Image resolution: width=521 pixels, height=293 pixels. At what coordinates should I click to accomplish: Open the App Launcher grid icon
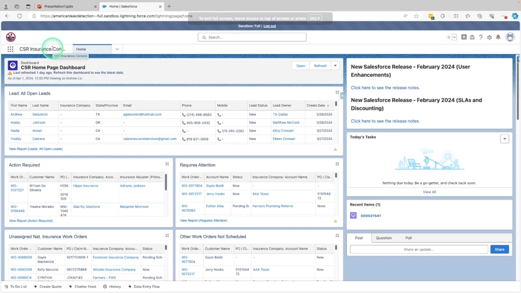pos(10,49)
